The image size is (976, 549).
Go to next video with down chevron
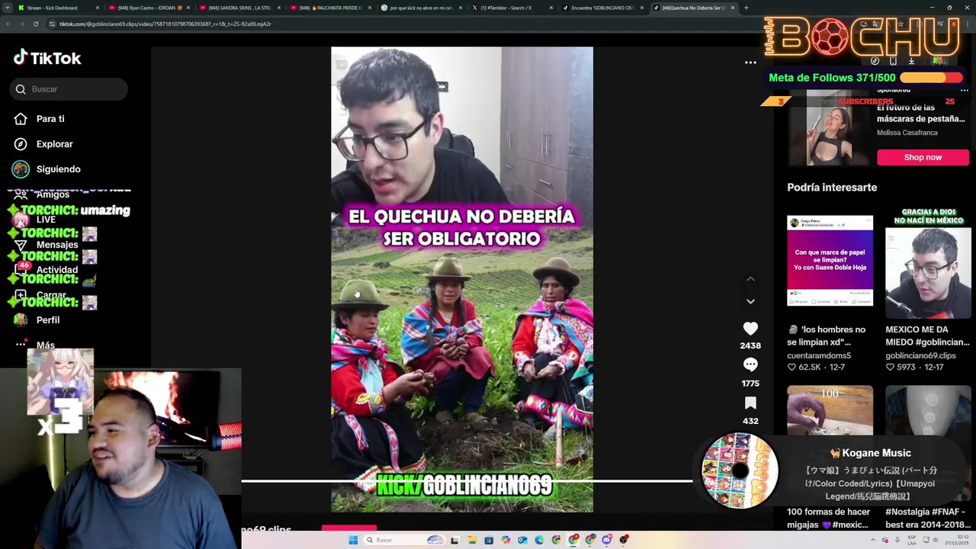tap(750, 301)
